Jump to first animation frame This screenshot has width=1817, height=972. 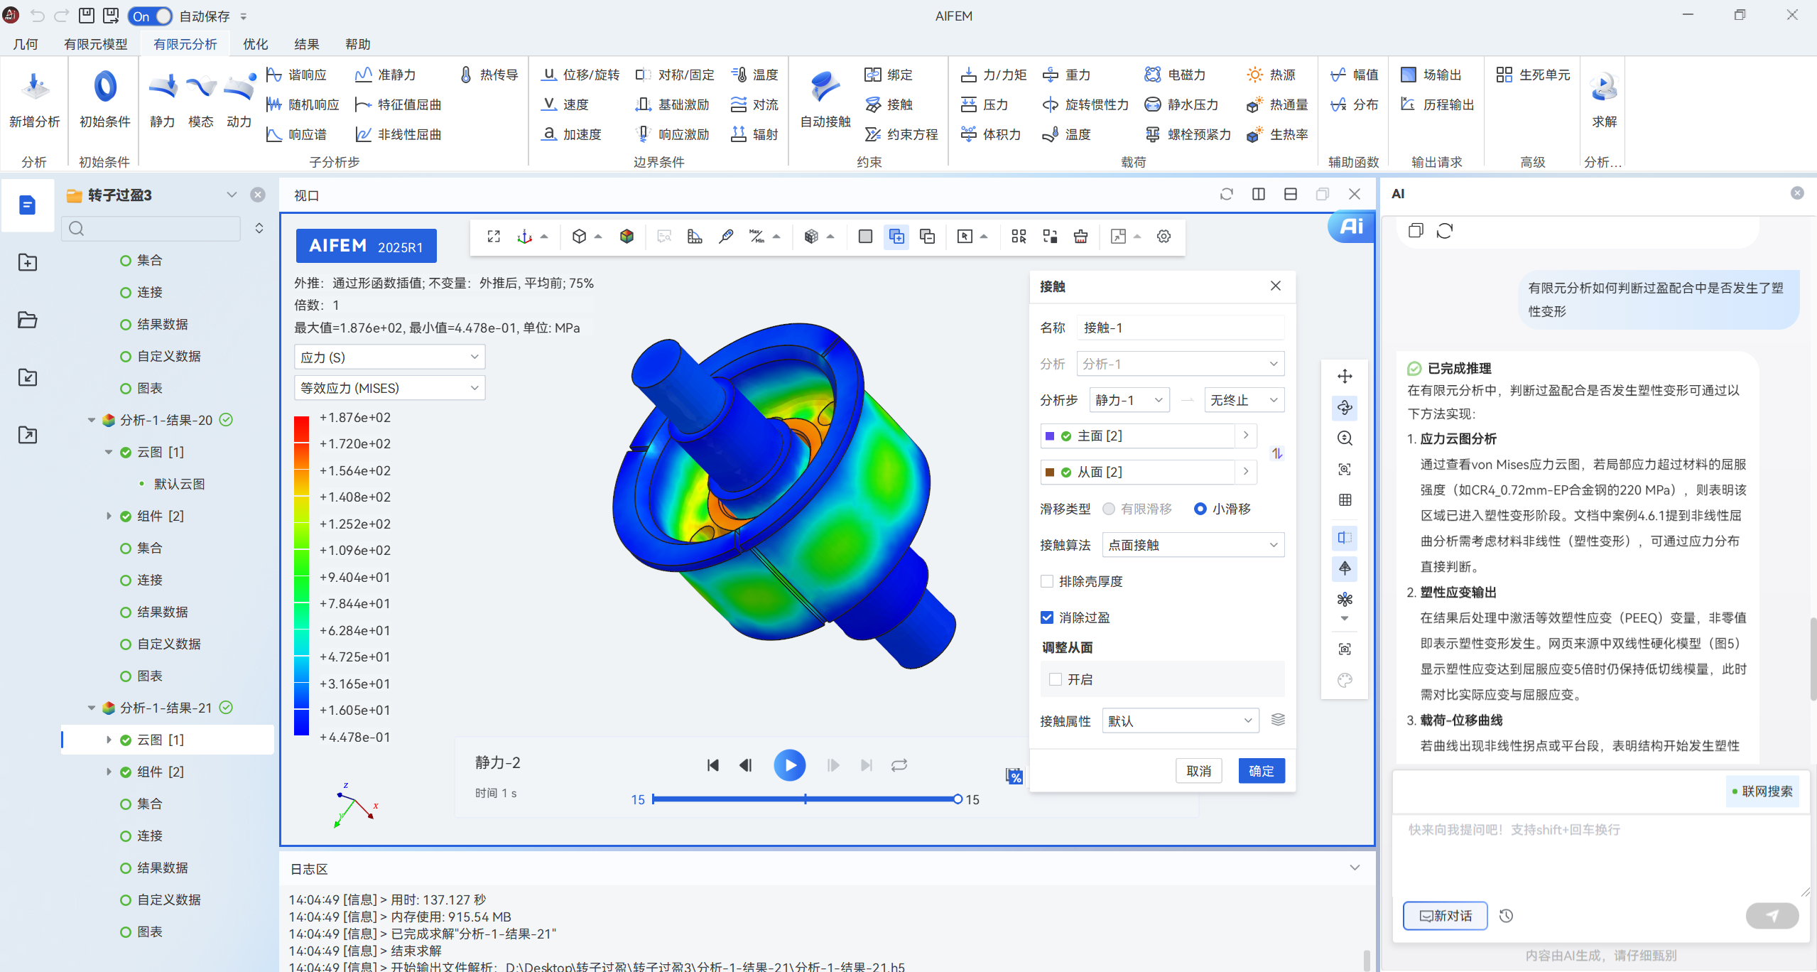(713, 765)
